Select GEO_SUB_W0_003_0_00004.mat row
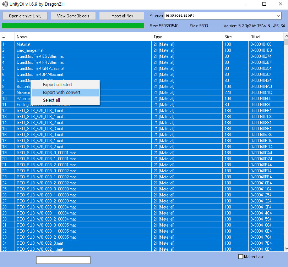This screenshot has width=288, height=267. (142, 207)
